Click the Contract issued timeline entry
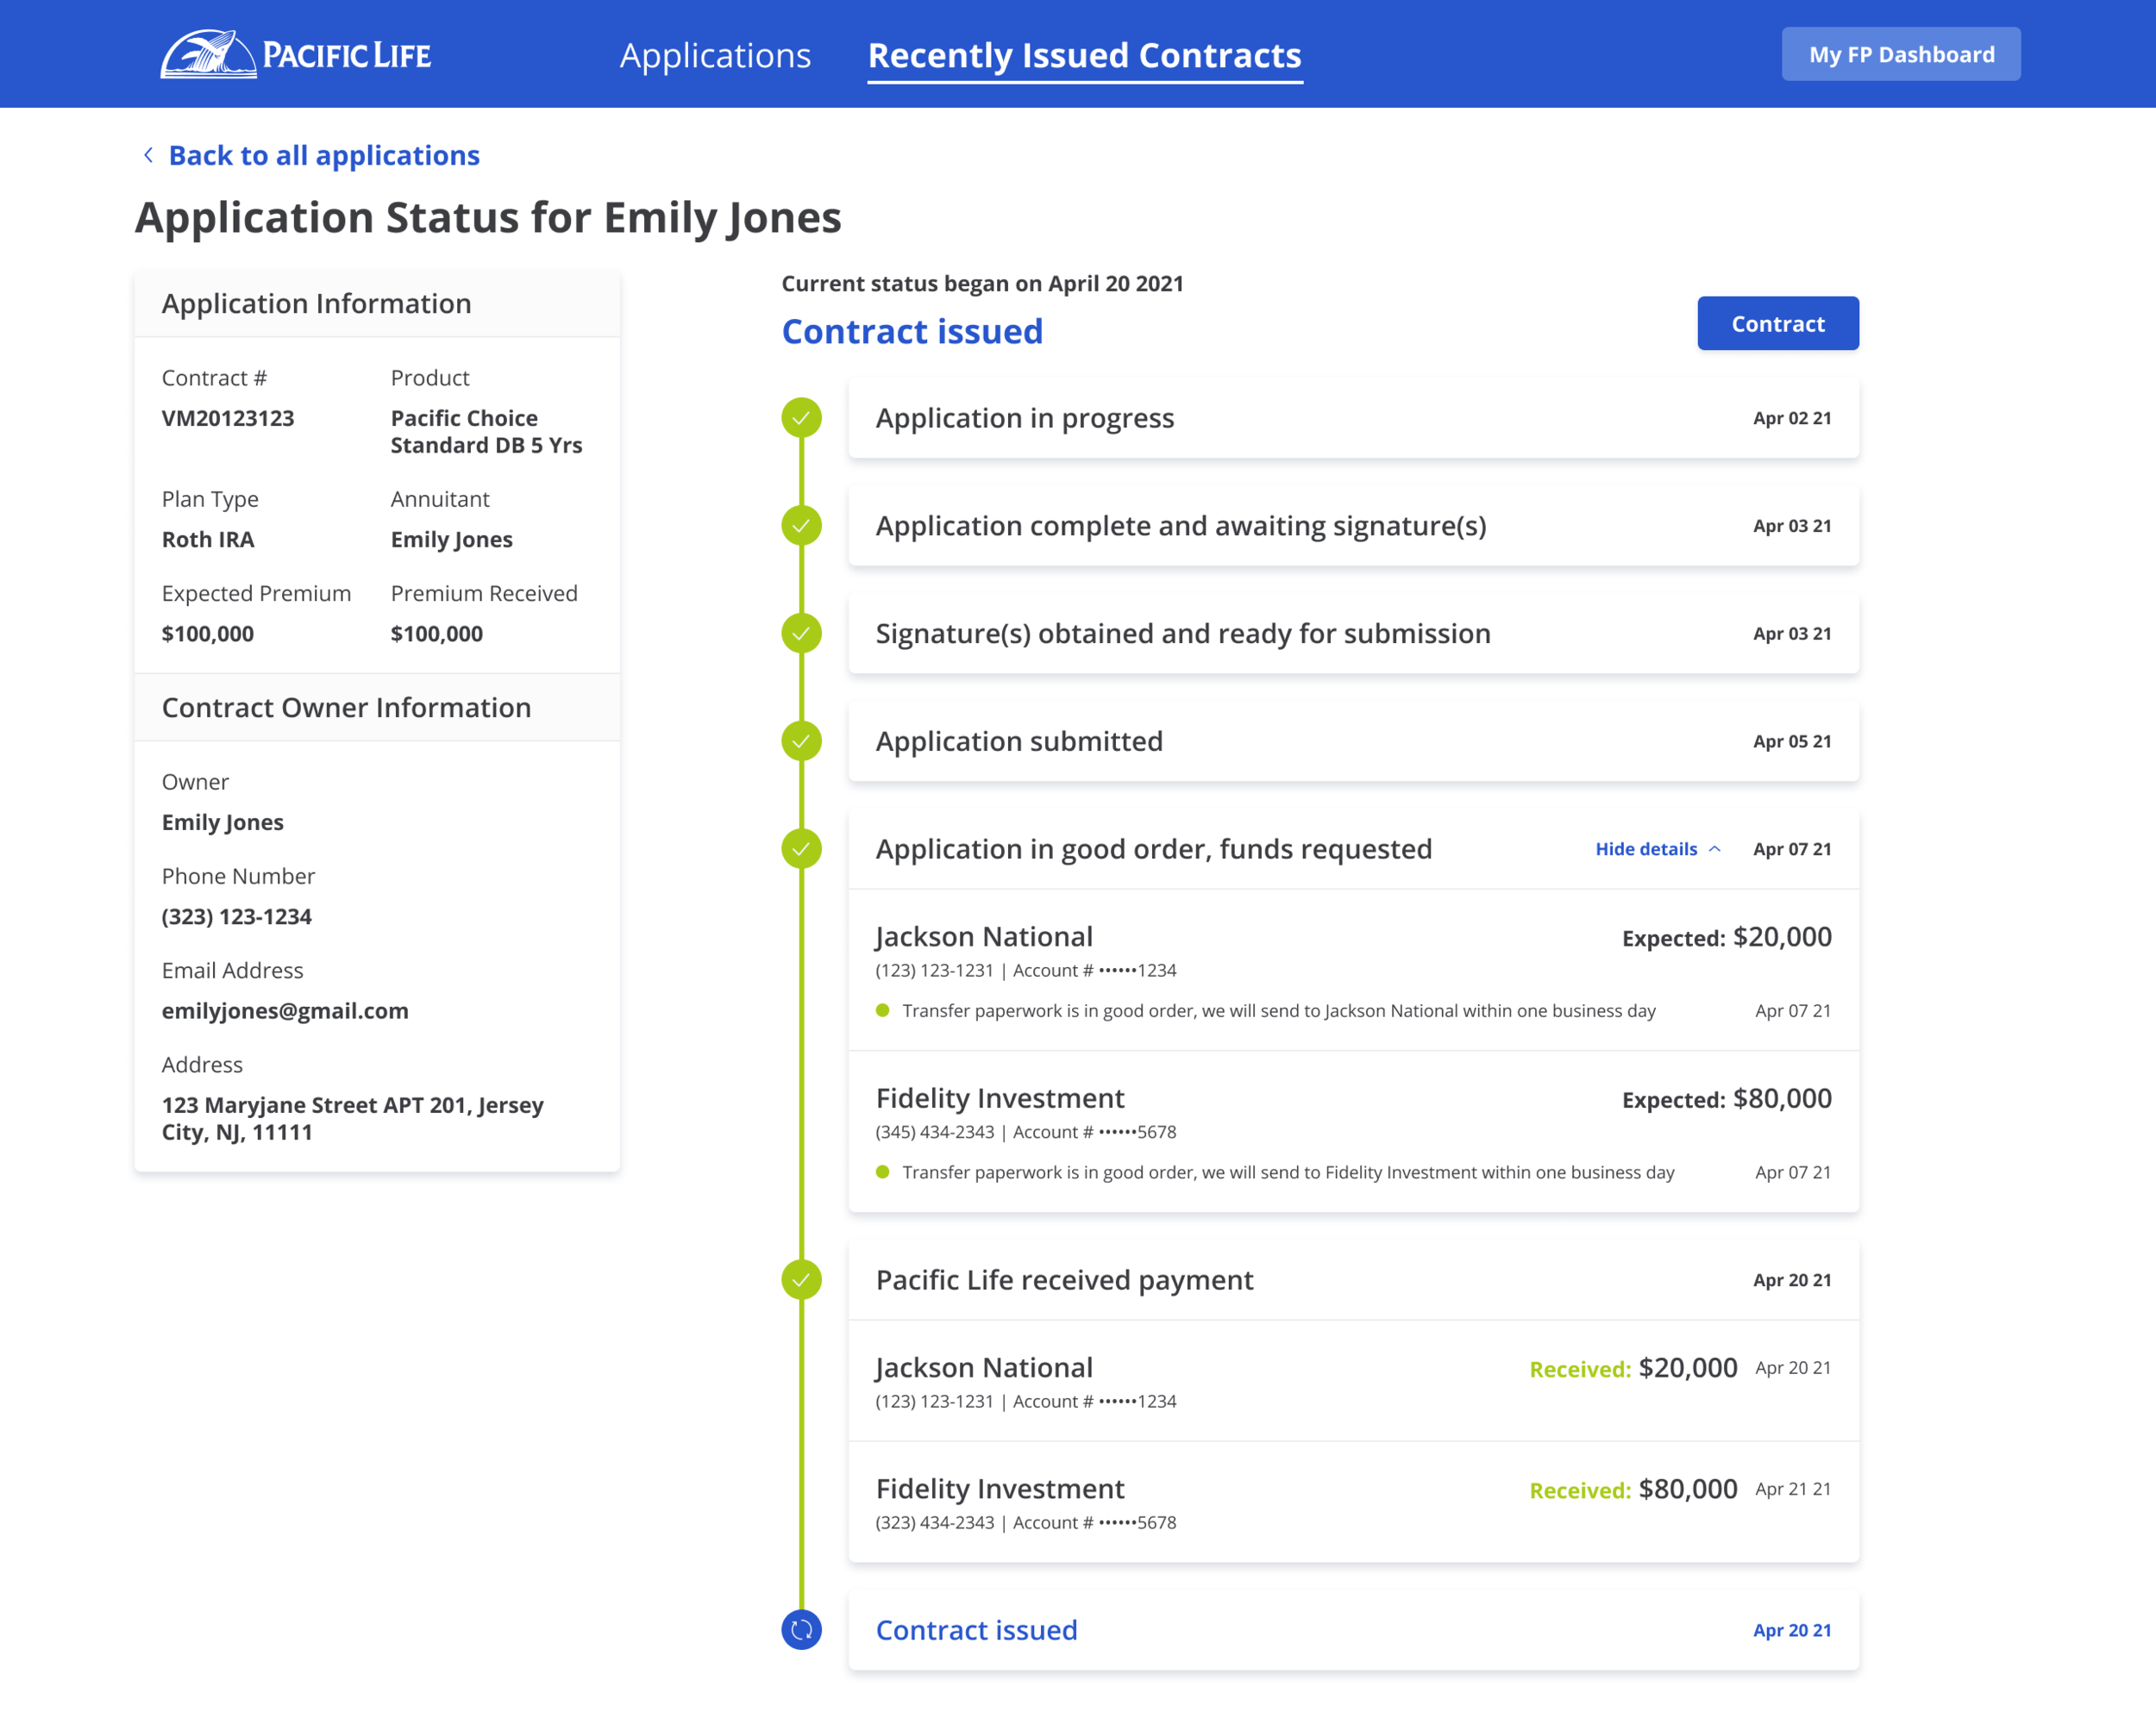 tap(1352, 1630)
